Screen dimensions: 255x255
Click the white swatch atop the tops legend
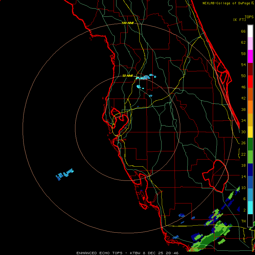[250, 31]
